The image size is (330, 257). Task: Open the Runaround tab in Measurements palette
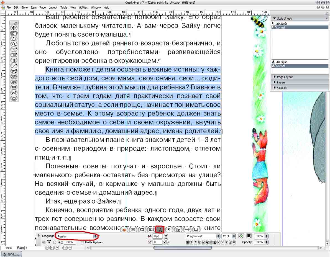(151, 230)
